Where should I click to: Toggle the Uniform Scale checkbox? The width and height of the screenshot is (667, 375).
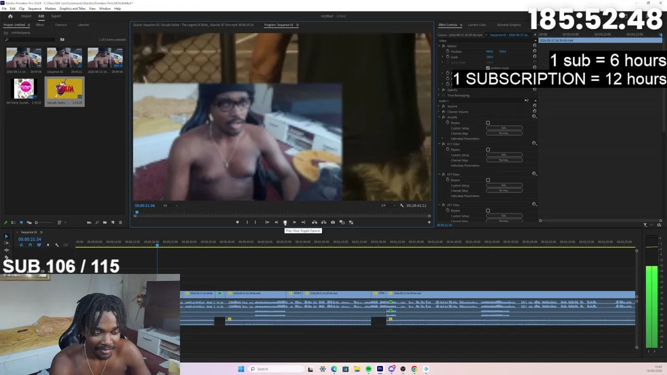(488, 68)
